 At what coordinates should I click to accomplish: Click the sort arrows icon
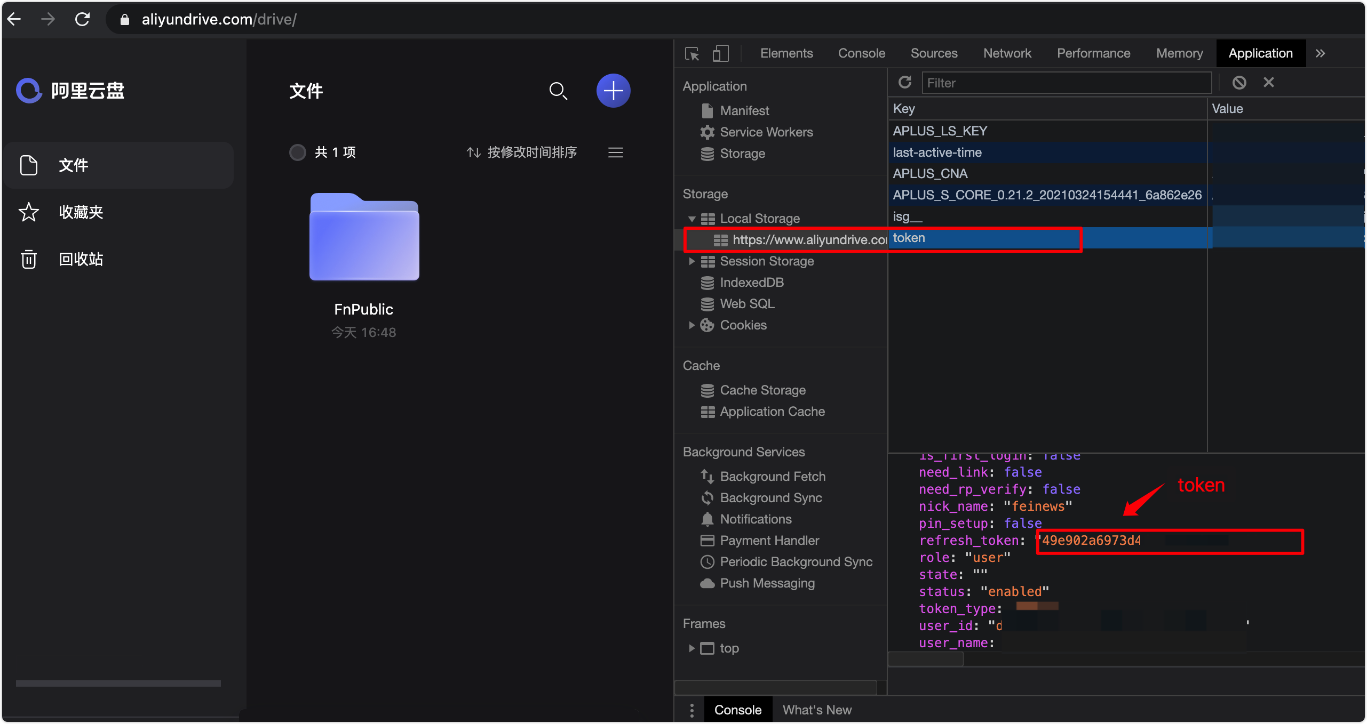[x=473, y=152]
